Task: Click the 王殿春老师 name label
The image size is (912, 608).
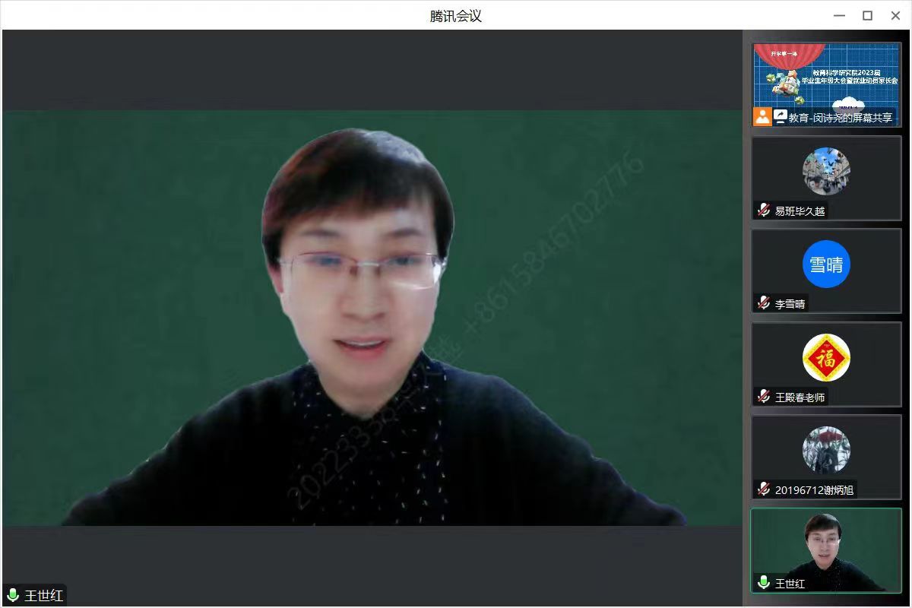Action: click(800, 397)
